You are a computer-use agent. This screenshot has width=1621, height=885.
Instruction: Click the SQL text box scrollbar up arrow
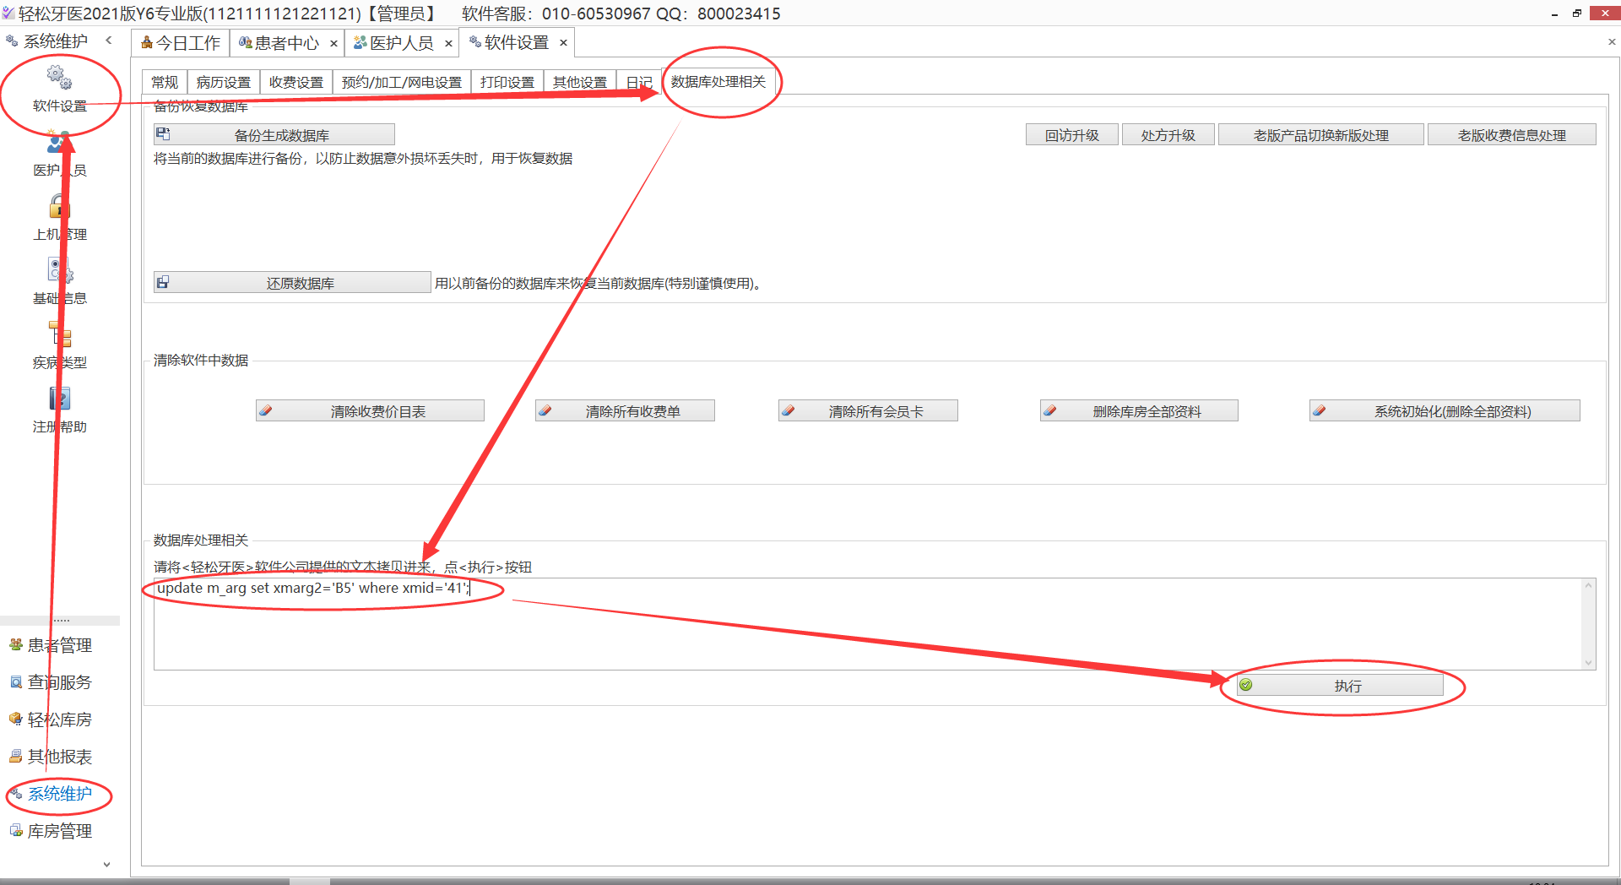(1589, 585)
